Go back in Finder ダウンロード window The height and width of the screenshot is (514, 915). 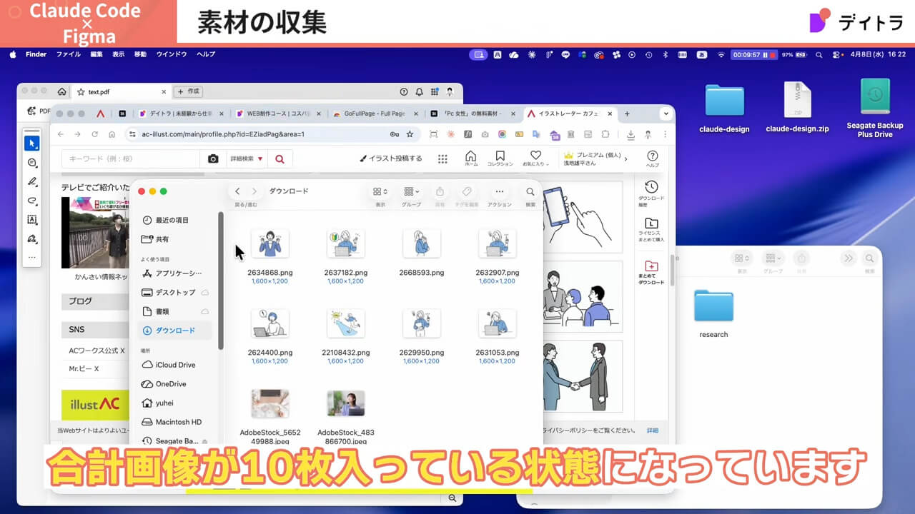pos(237,191)
